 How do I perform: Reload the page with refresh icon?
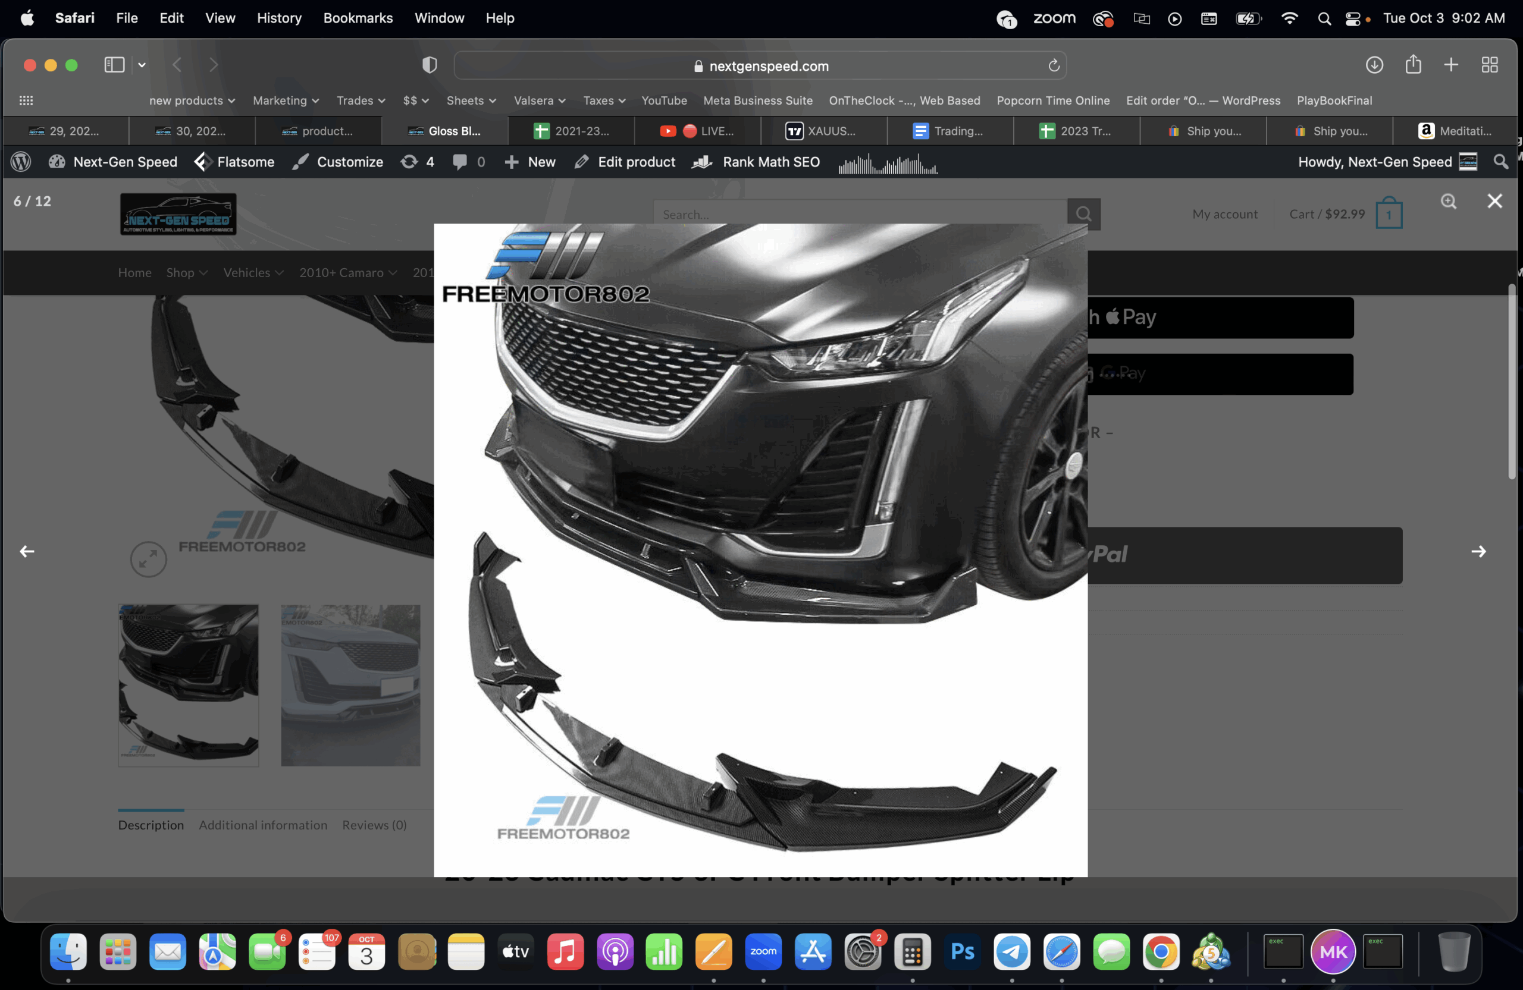point(1053,65)
